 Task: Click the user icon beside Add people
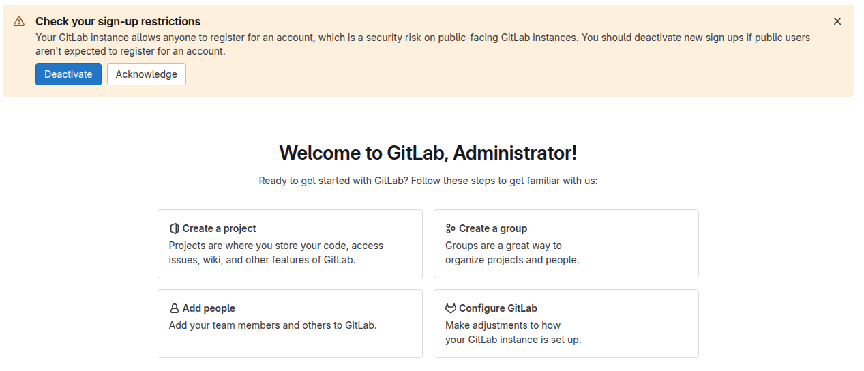175,308
